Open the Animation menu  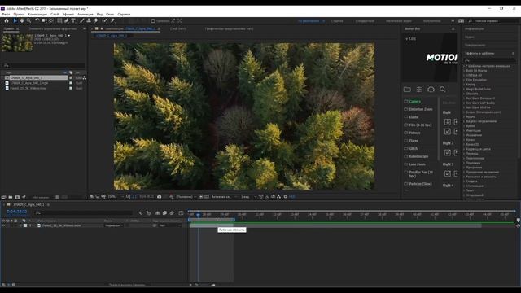pos(85,15)
